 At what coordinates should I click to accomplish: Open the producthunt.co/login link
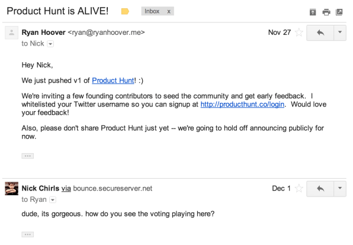(242, 104)
